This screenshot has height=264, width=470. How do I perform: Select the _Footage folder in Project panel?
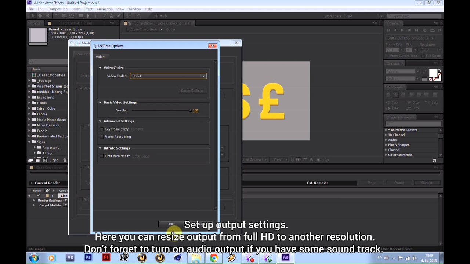pos(44,81)
